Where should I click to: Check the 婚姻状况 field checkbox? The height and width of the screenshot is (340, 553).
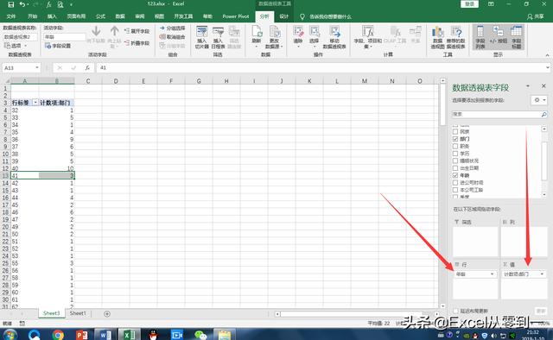(x=455, y=161)
